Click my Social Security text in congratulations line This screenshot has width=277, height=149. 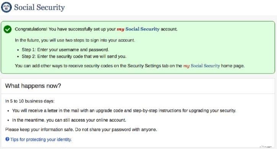(138, 29)
